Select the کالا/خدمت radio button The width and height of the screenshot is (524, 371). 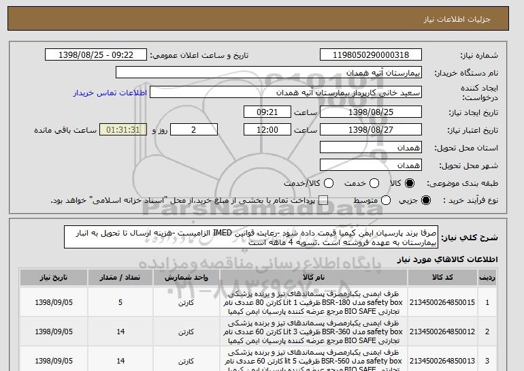click(329, 183)
